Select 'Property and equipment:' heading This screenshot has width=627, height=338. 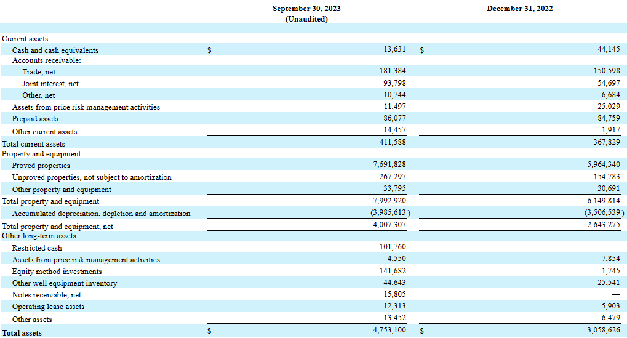click(x=42, y=154)
